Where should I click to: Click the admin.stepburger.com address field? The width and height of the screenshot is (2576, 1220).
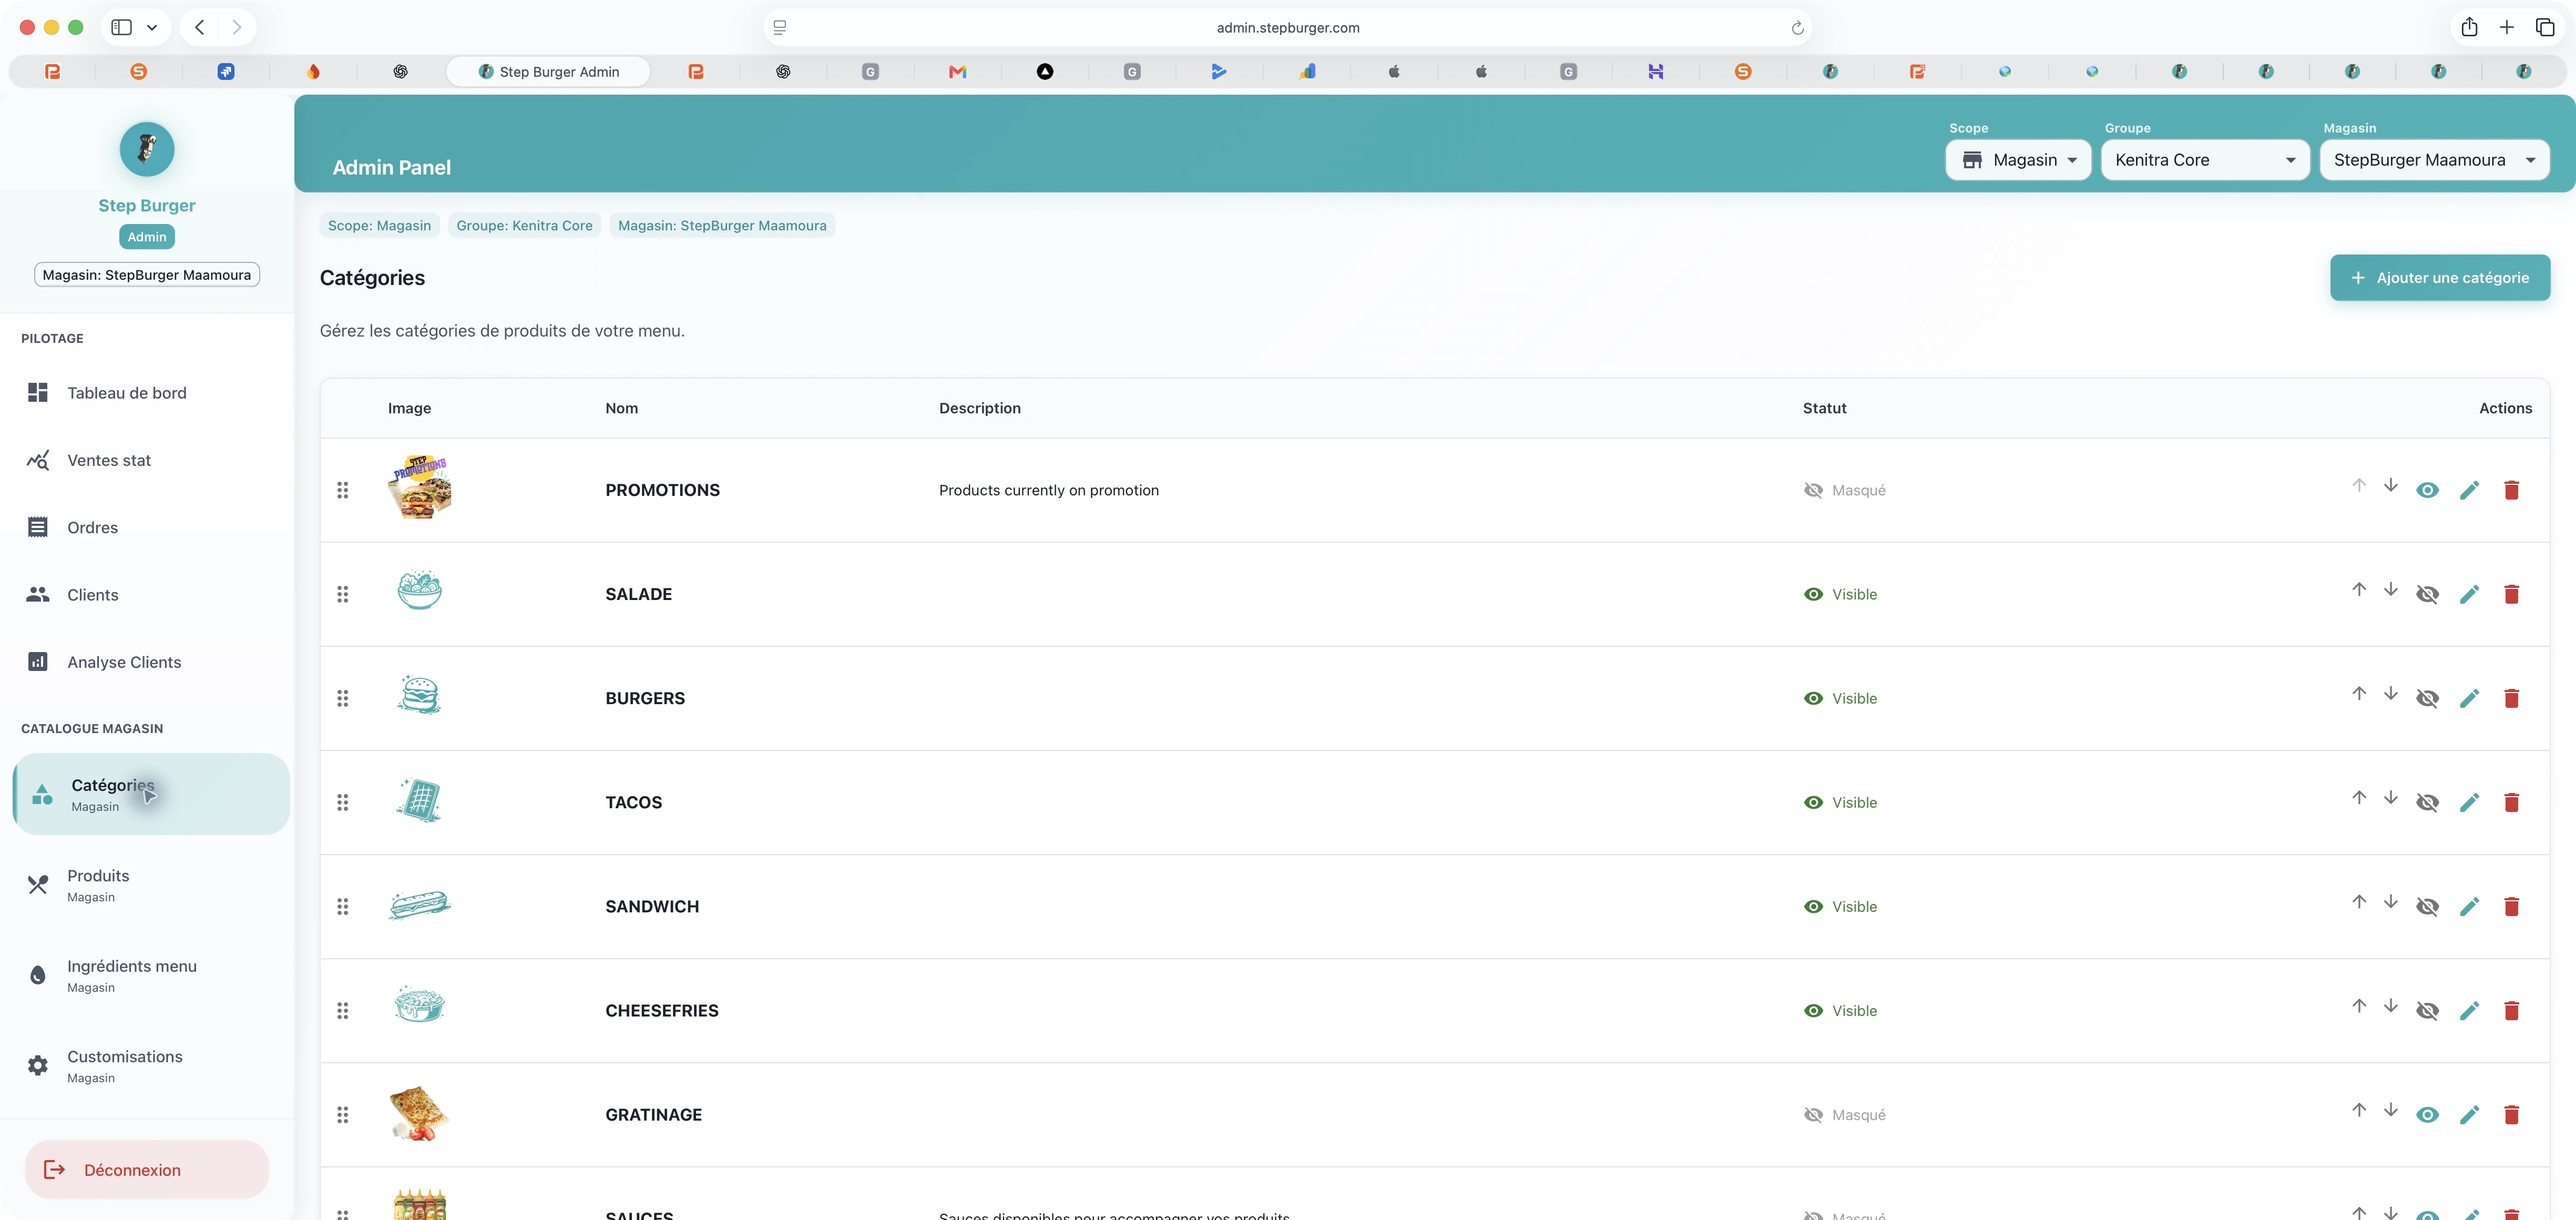click(1287, 28)
